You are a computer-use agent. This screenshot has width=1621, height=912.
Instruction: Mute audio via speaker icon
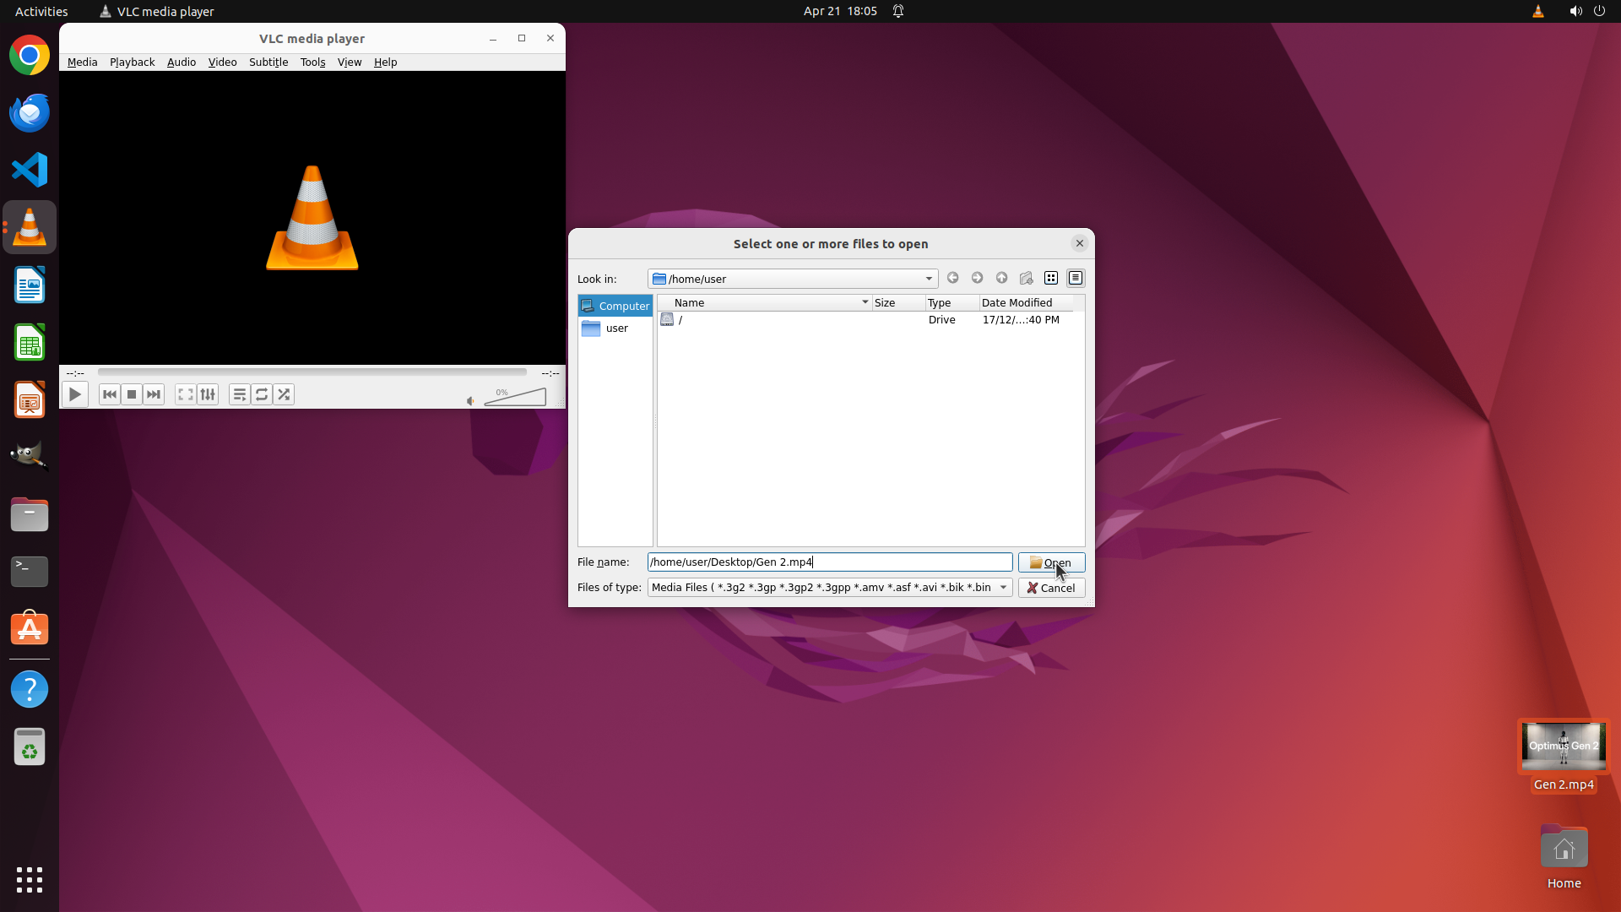[x=470, y=400]
